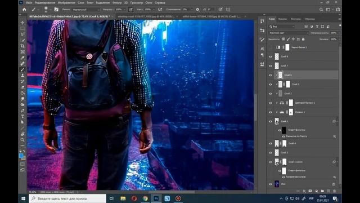Click the smoothing options gear icon
360x203 pixels.
pos(197,10)
